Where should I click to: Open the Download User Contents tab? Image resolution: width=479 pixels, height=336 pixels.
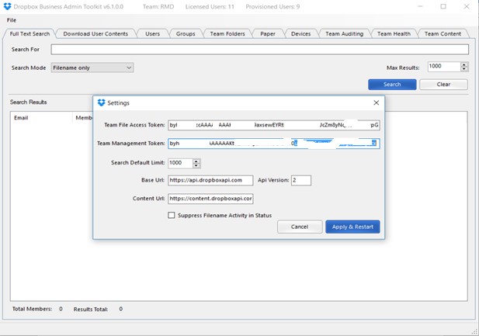coord(95,33)
